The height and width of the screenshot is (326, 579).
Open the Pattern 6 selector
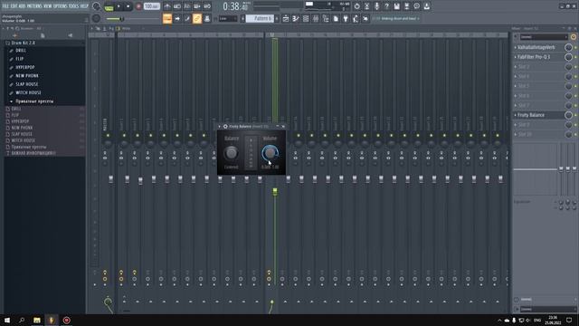(x=260, y=18)
